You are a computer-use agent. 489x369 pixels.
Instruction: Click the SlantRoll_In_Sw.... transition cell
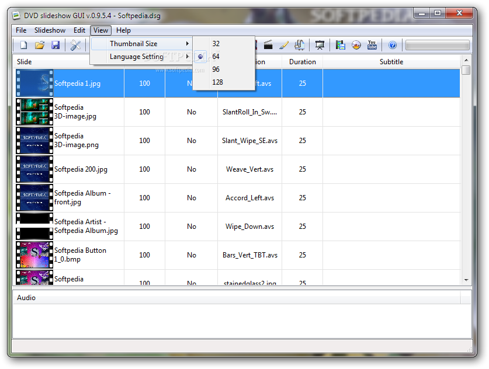pyautogui.click(x=249, y=112)
